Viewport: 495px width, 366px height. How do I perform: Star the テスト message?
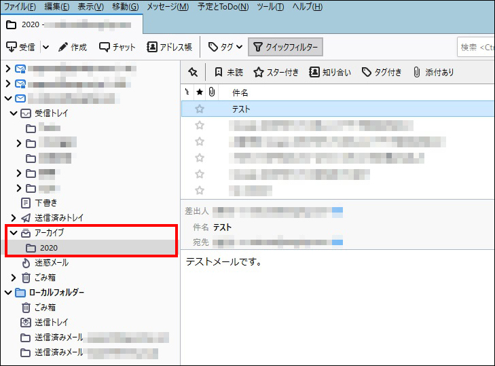click(x=200, y=109)
